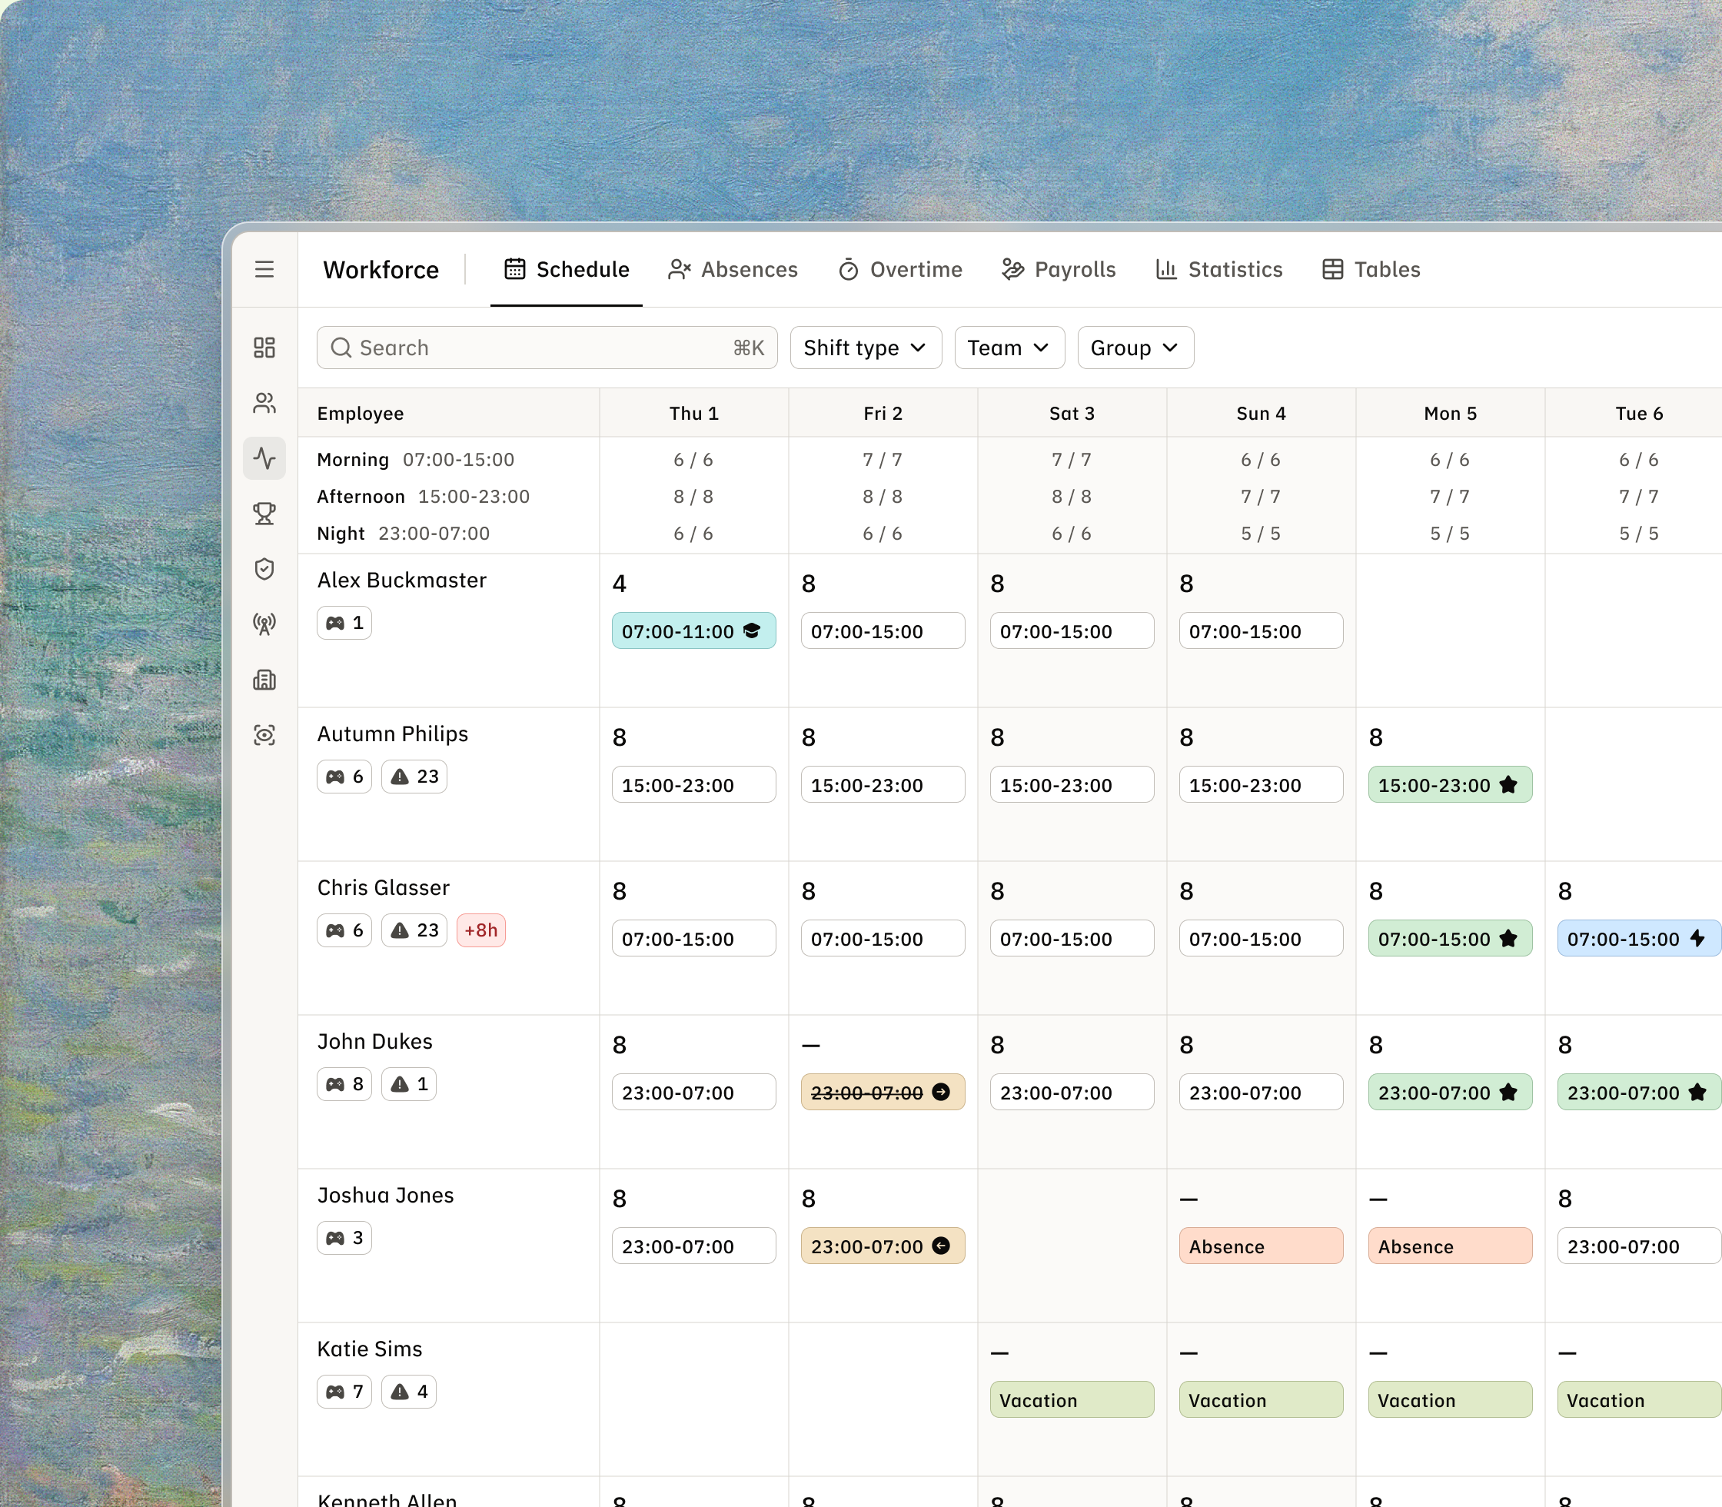This screenshot has height=1507, width=1722.
Task: Click lightning icon on Chris Glasser Tue 6 shift
Action: 1697,939
